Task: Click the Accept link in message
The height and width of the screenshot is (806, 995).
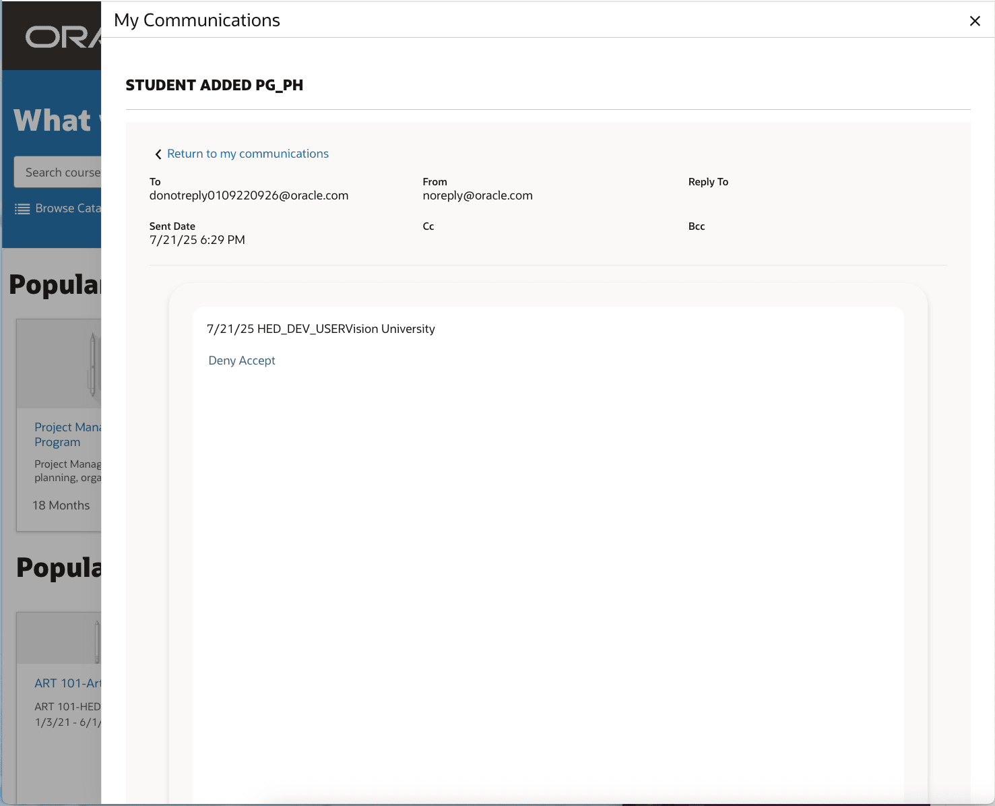Action: click(257, 361)
